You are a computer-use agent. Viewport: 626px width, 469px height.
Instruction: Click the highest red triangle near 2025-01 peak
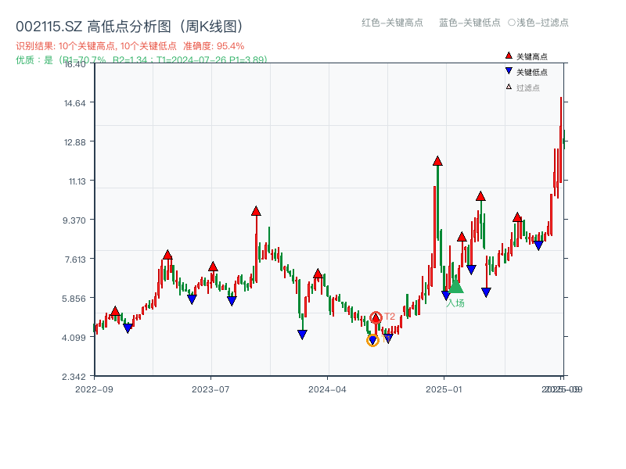pos(437,162)
